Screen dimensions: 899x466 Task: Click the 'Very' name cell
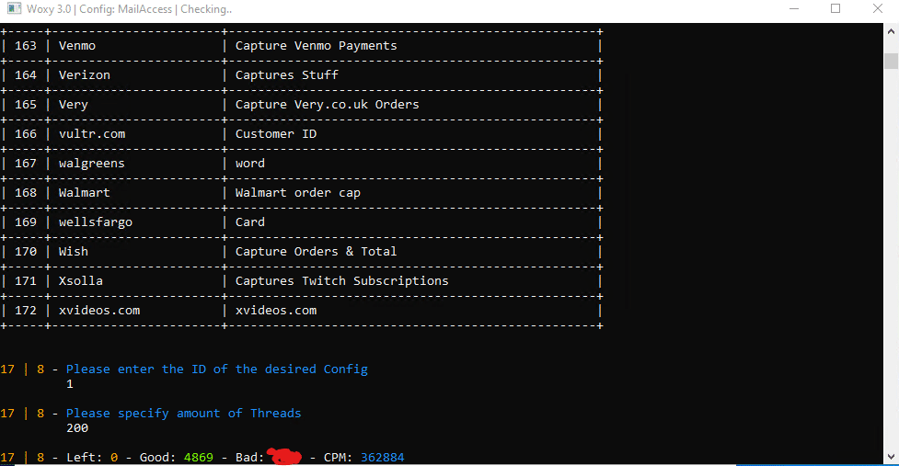click(x=74, y=105)
